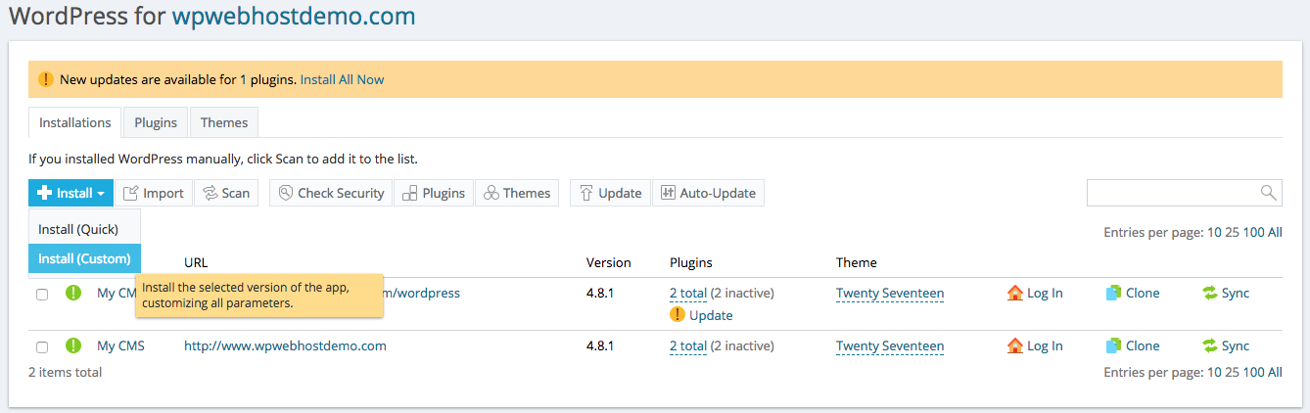Open 2 total plugins in /wordpress row

pos(688,293)
